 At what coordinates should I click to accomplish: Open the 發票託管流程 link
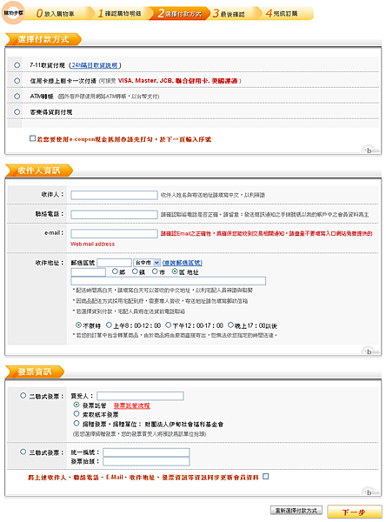coord(132,405)
